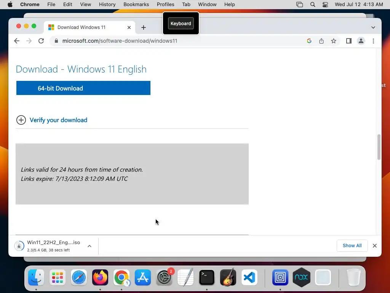Open the Trash from the Dock
The height and width of the screenshot is (293, 390).
coord(353,277)
